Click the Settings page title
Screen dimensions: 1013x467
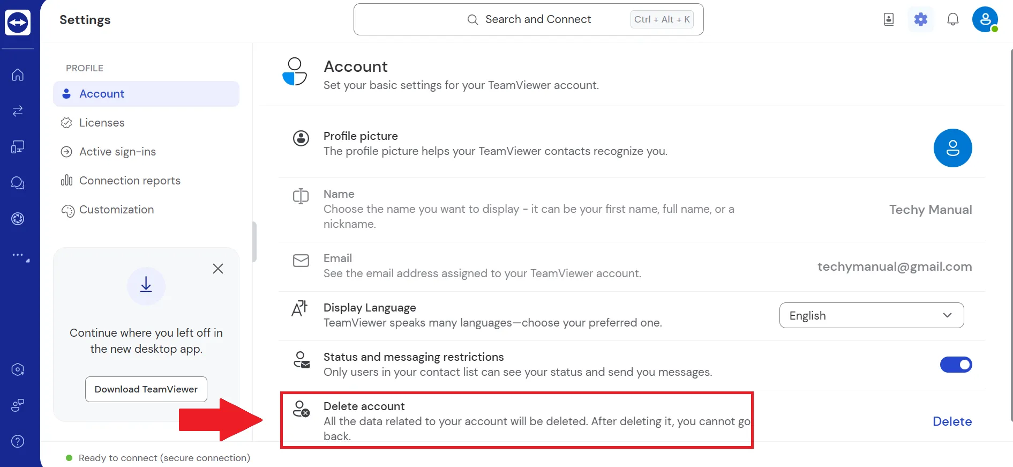pos(85,20)
